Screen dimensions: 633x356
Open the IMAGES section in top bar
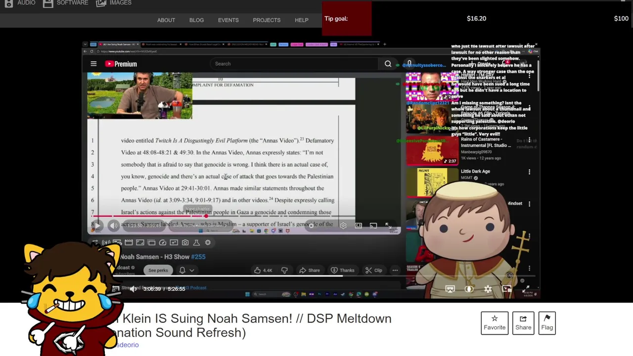tap(114, 3)
